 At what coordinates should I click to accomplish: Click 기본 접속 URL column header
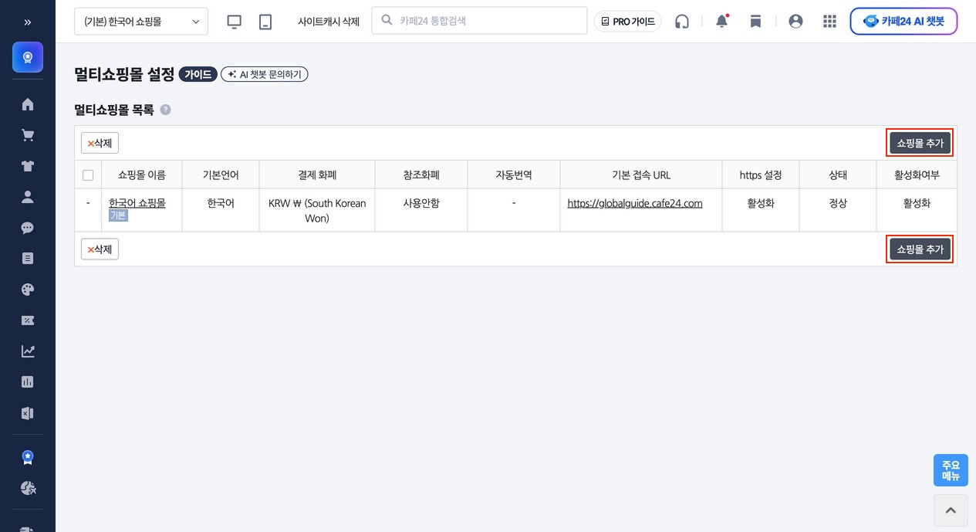click(641, 175)
